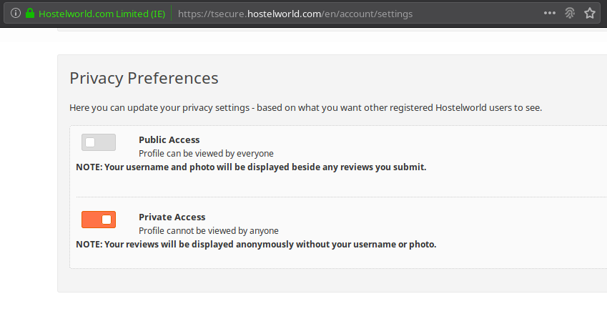This screenshot has height=319, width=607.
Task: Focus the account settings URL field
Action: pyautogui.click(x=356, y=14)
